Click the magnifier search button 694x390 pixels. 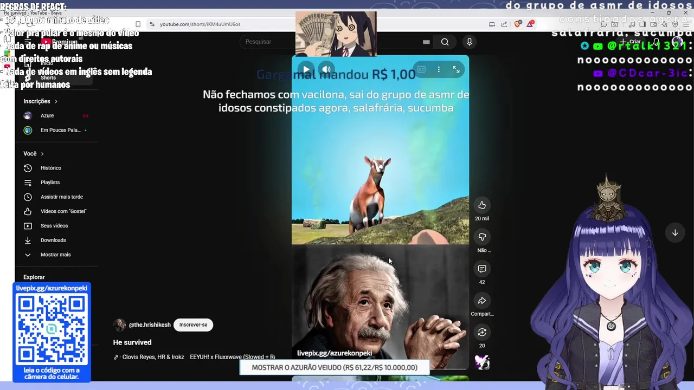(x=445, y=42)
